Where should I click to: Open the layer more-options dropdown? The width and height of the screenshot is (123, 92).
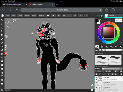(x=104, y=74)
